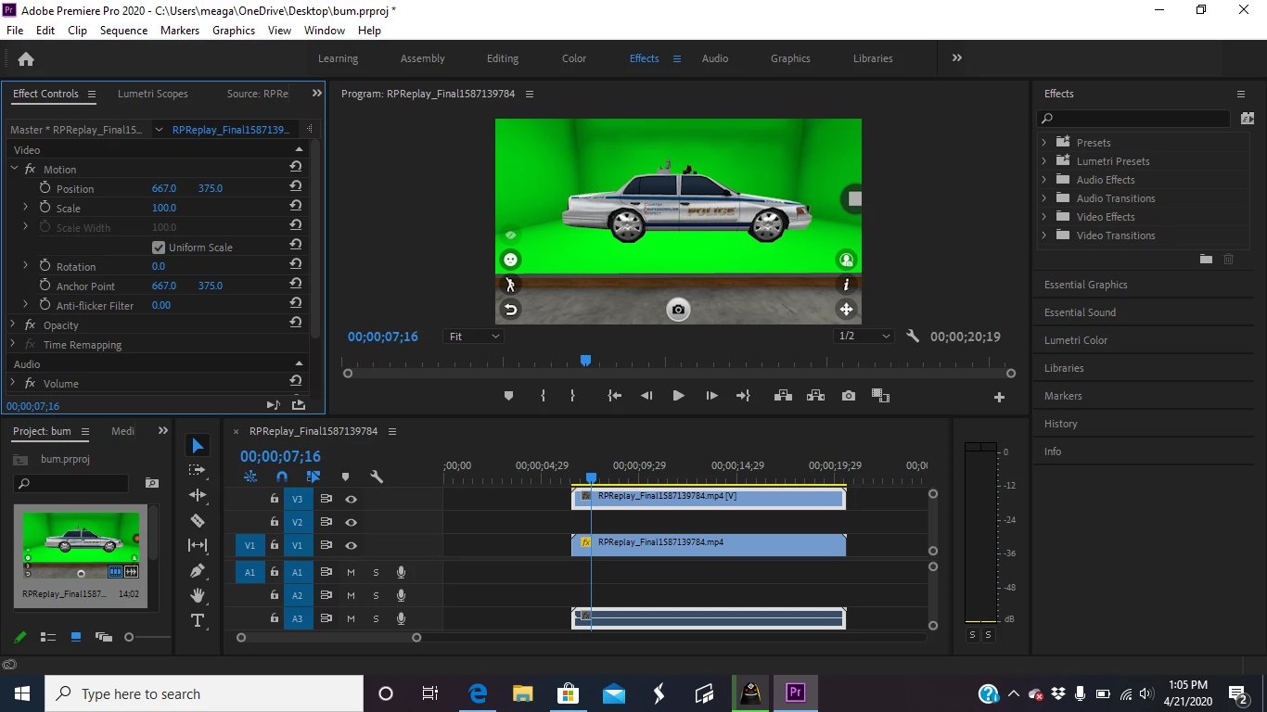Click Go to In point

tap(614, 396)
